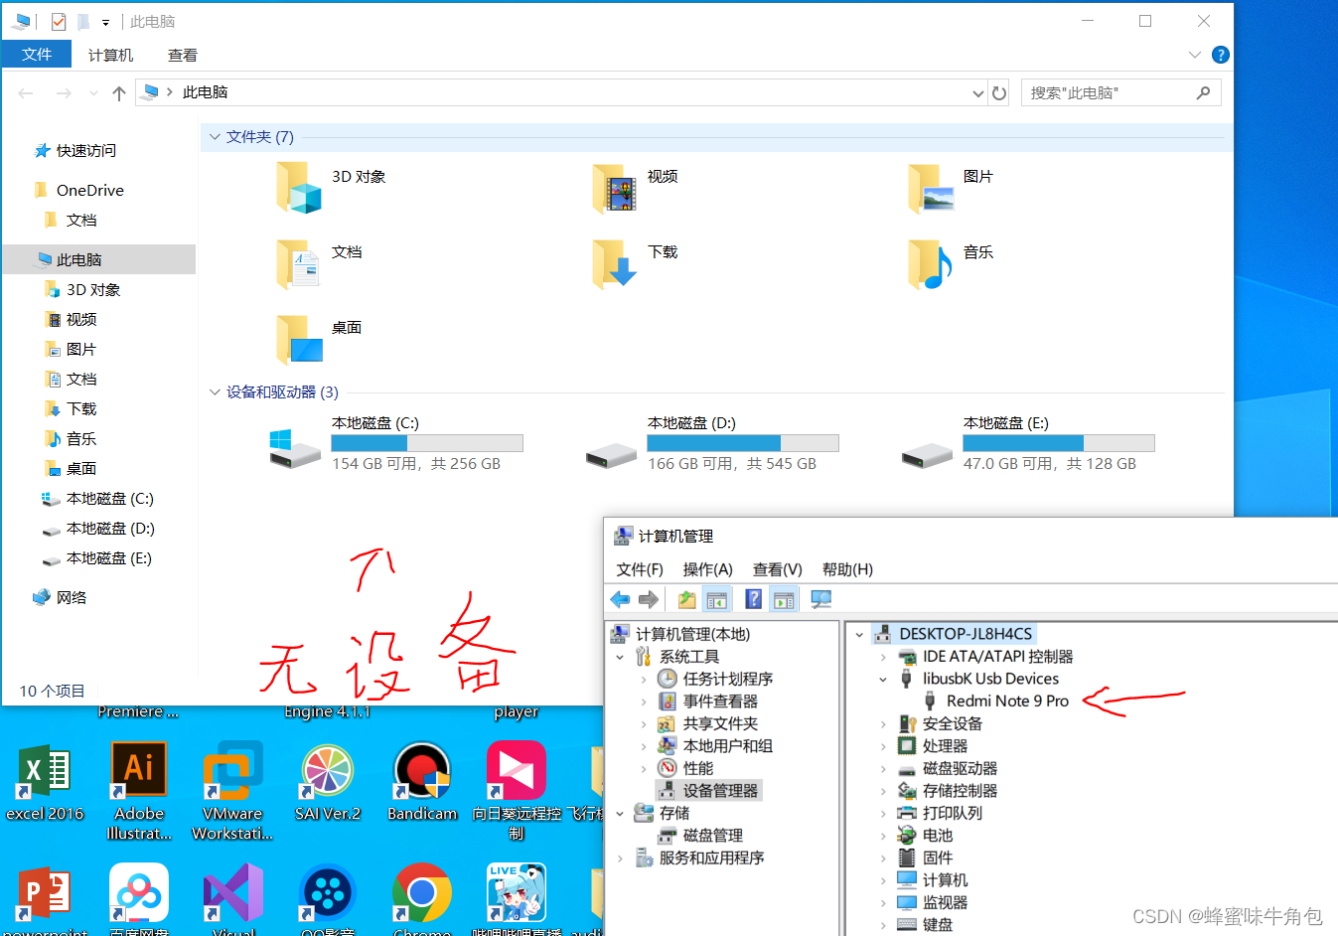Open the 视频 folder icon

click(614, 188)
